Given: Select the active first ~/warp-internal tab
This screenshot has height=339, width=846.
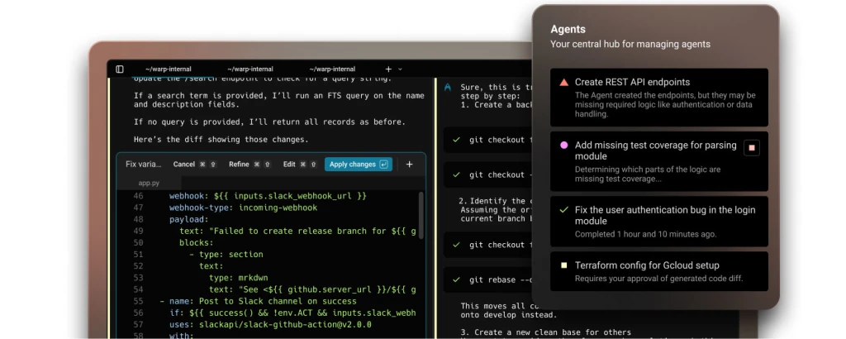Looking at the screenshot, I should click(x=168, y=69).
